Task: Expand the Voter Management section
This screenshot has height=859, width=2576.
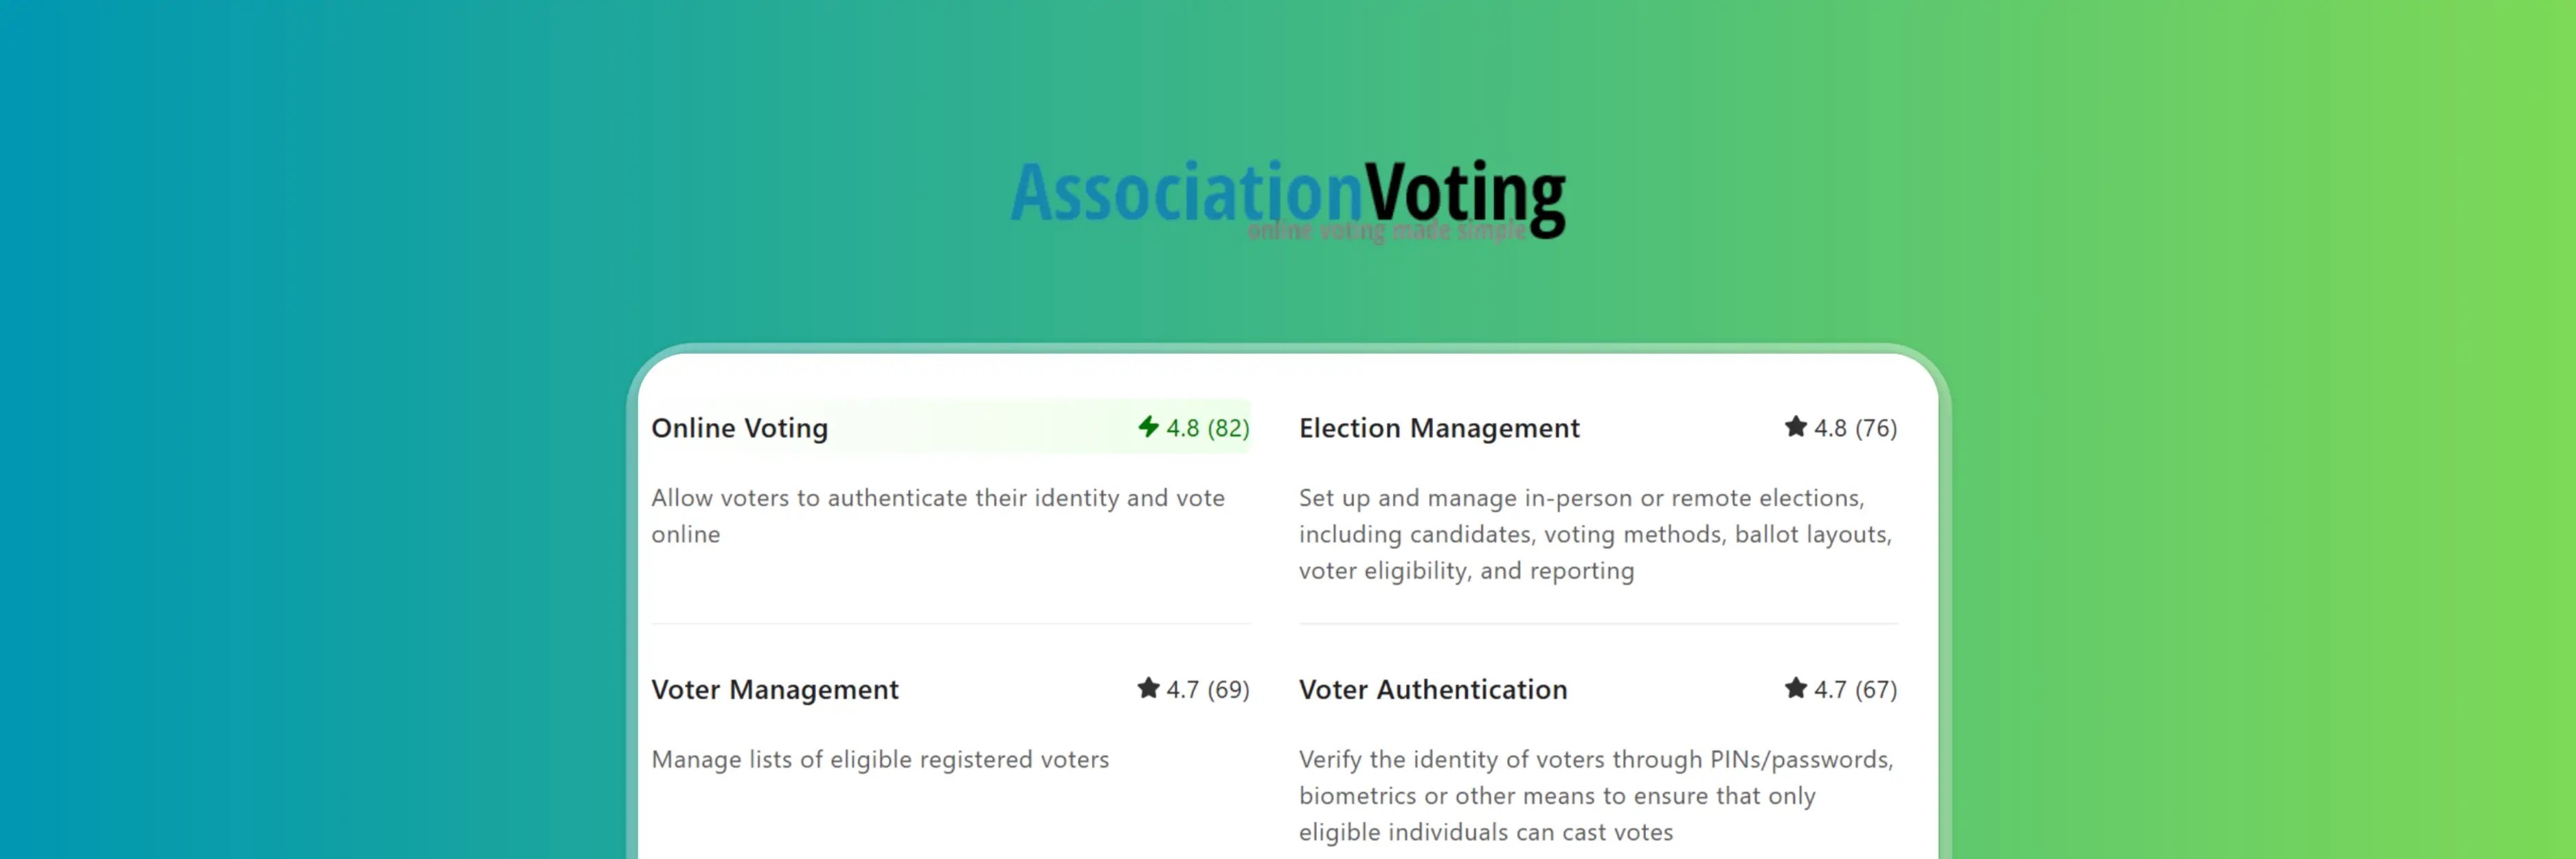Action: 775,689
